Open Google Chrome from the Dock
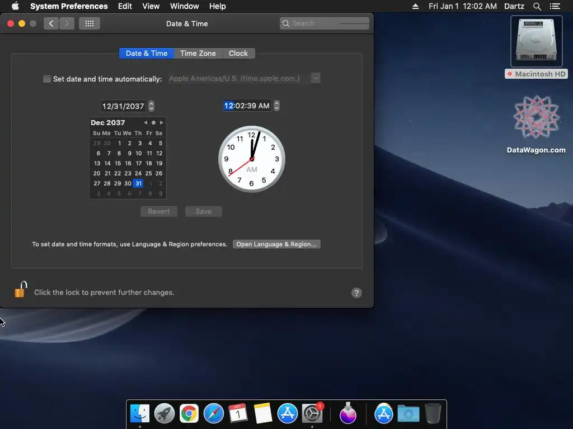 tap(189, 413)
